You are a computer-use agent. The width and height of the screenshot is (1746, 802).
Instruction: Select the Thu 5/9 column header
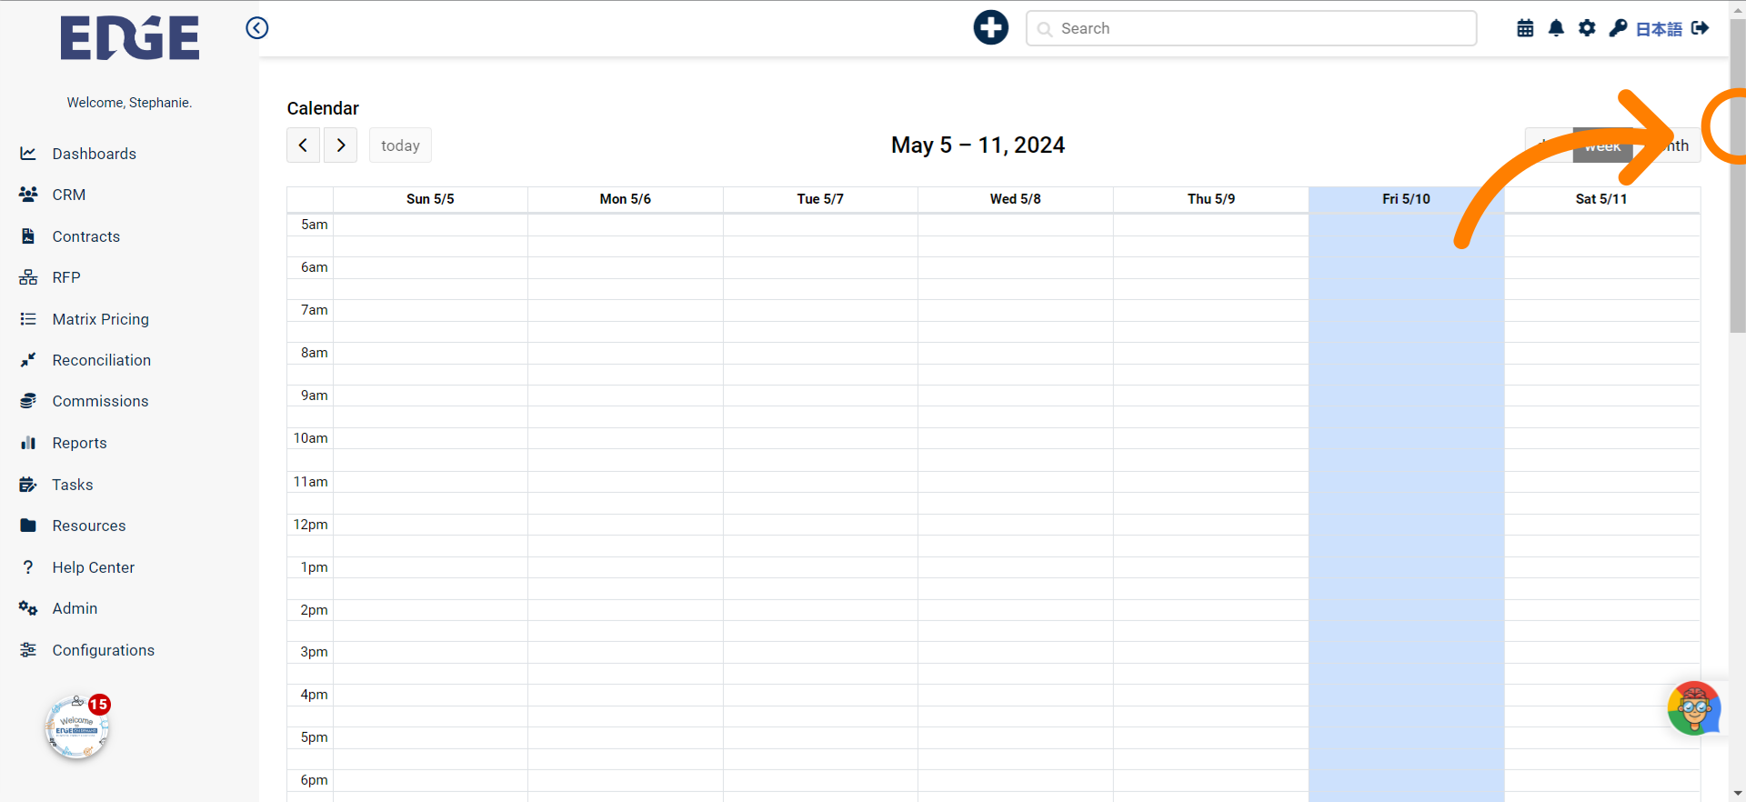[1211, 199]
